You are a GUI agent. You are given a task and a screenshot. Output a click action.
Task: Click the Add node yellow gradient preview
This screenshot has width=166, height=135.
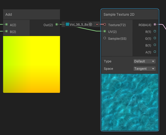[x=31, y=64]
